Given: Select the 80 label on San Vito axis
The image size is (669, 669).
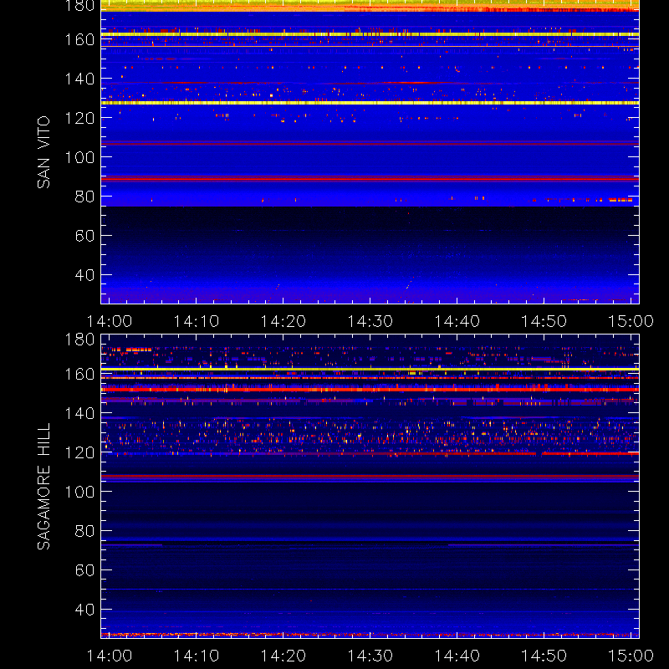Looking at the screenshot, I should (84, 197).
